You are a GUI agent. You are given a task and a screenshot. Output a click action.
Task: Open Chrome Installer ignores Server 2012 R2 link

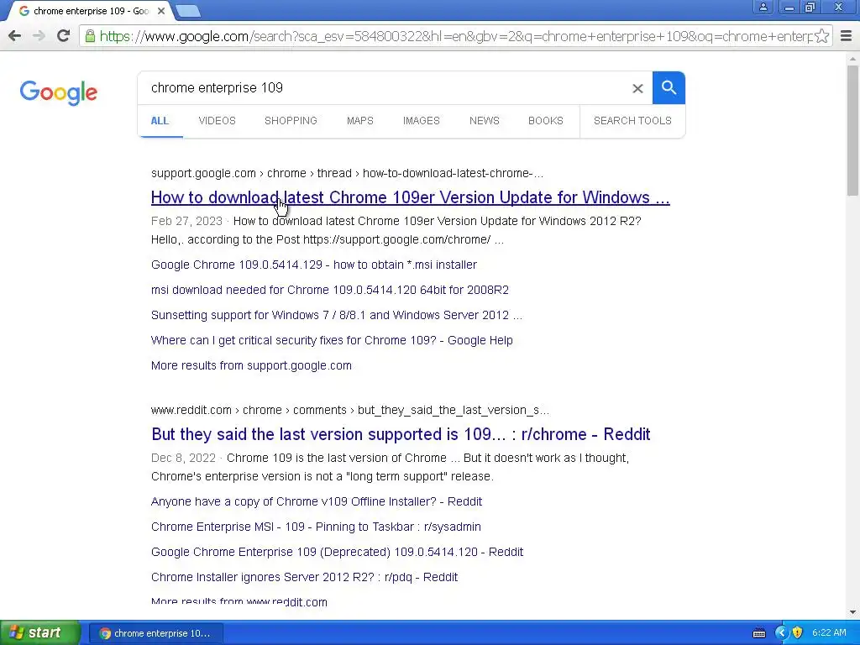[304, 578]
